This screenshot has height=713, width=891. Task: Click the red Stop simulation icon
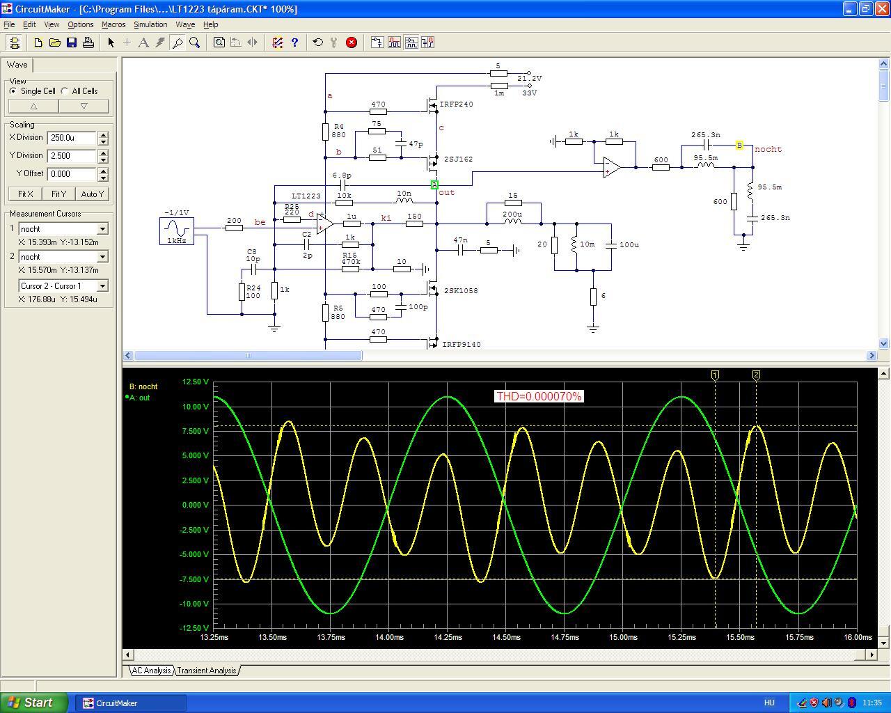click(x=352, y=42)
